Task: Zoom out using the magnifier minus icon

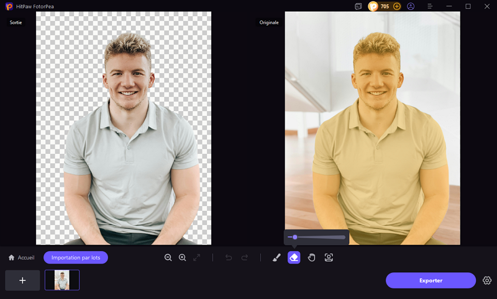Action: [168, 257]
